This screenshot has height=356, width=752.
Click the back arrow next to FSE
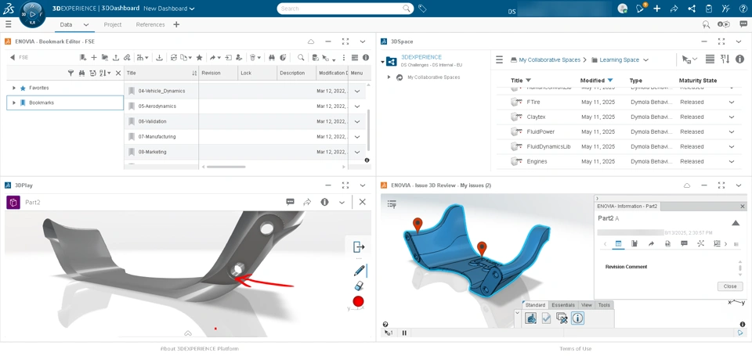coord(12,57)
